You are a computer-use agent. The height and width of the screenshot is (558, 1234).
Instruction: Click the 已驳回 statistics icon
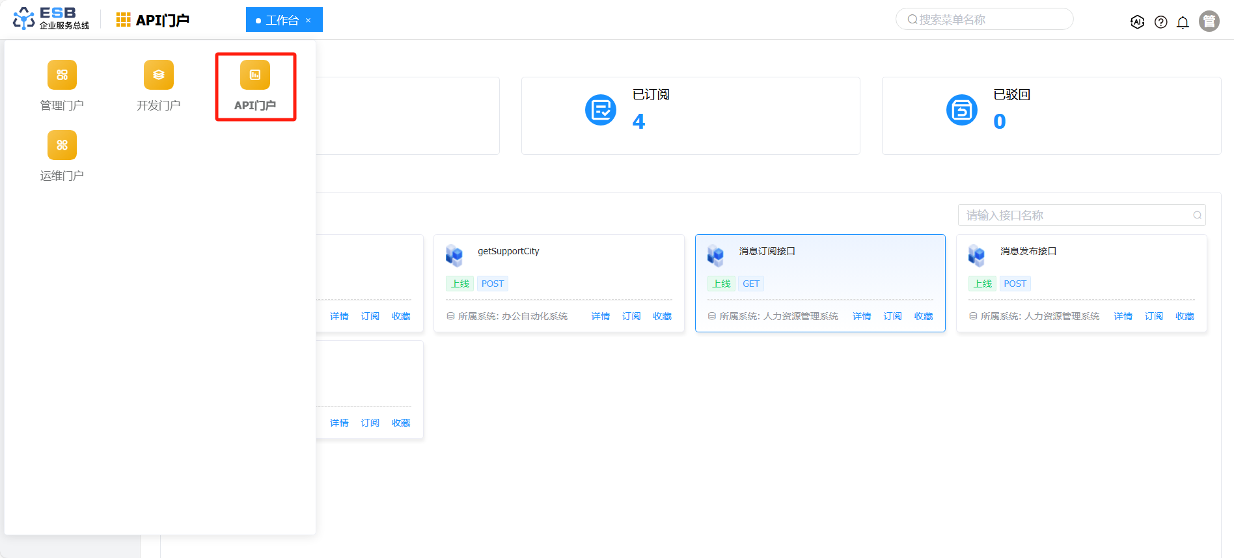pyautogui.click(x=961, y=110)
